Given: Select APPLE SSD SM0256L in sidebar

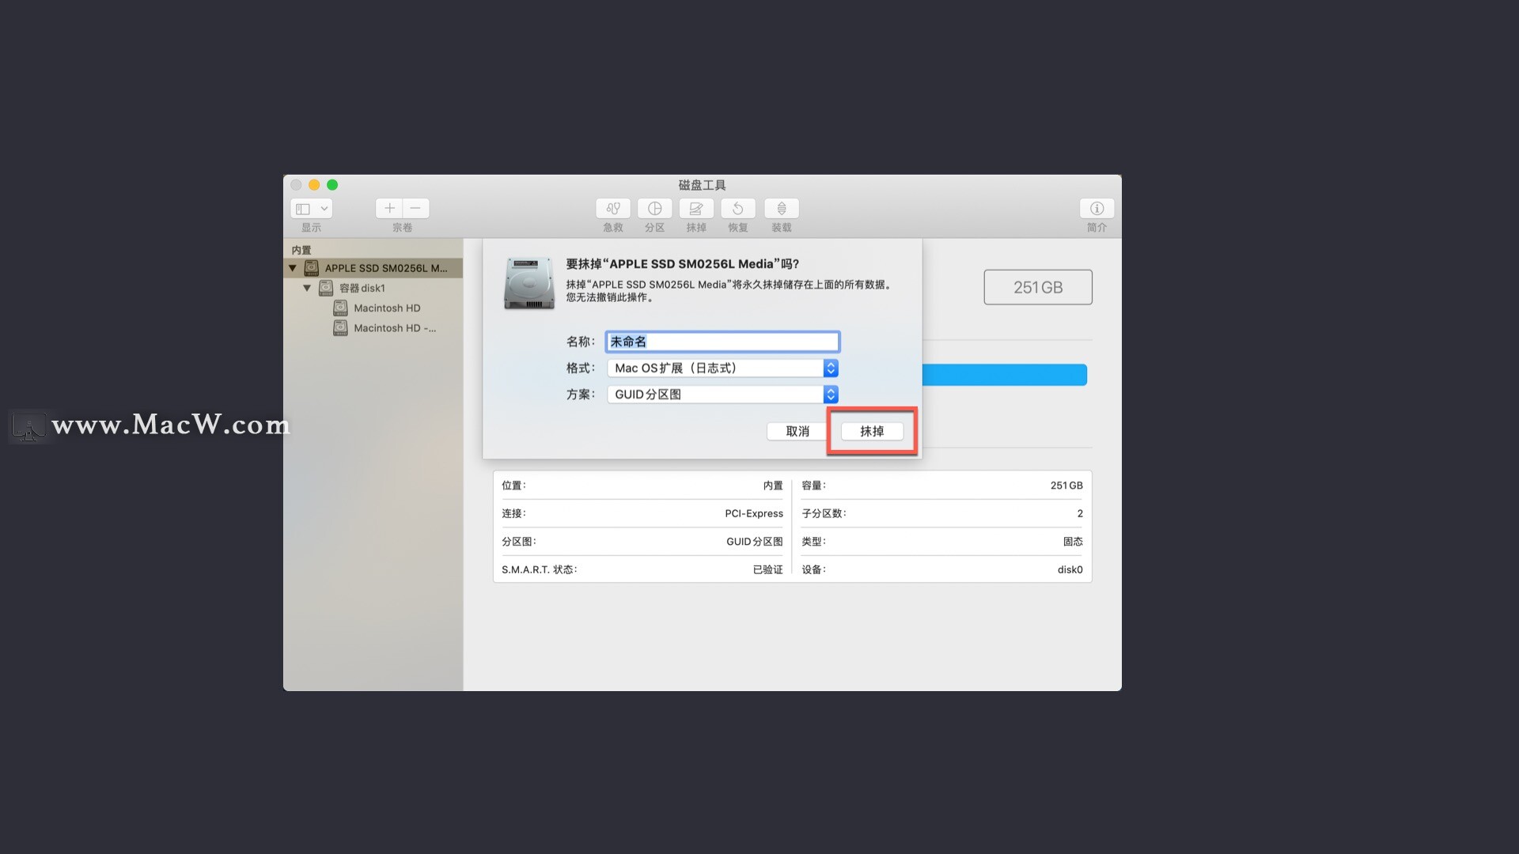Looking at the screenshot, I should [x=385, y=268].
